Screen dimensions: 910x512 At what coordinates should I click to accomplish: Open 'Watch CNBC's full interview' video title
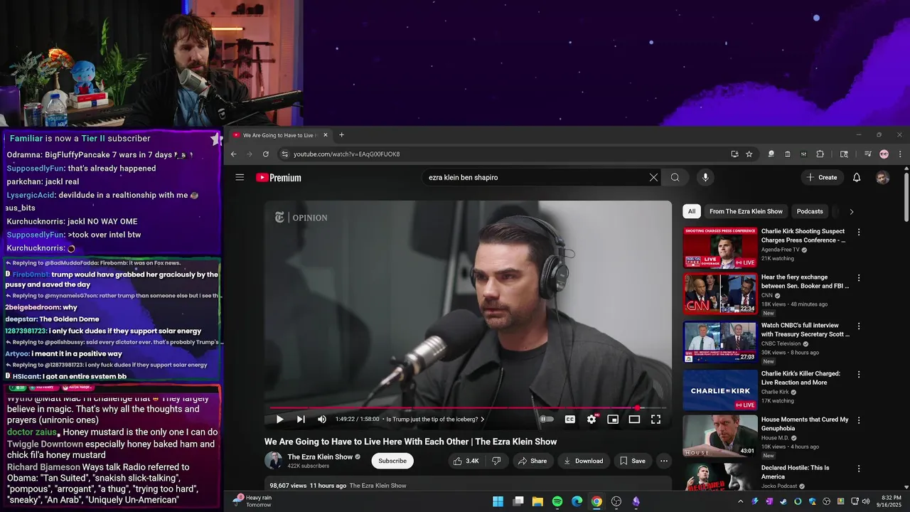pos(805,330)
